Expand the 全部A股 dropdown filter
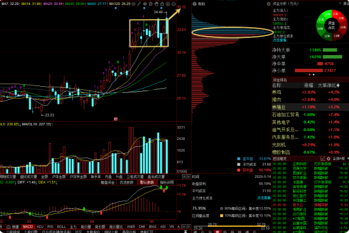This screenshot has width=349, height=233. pos(340,158)
